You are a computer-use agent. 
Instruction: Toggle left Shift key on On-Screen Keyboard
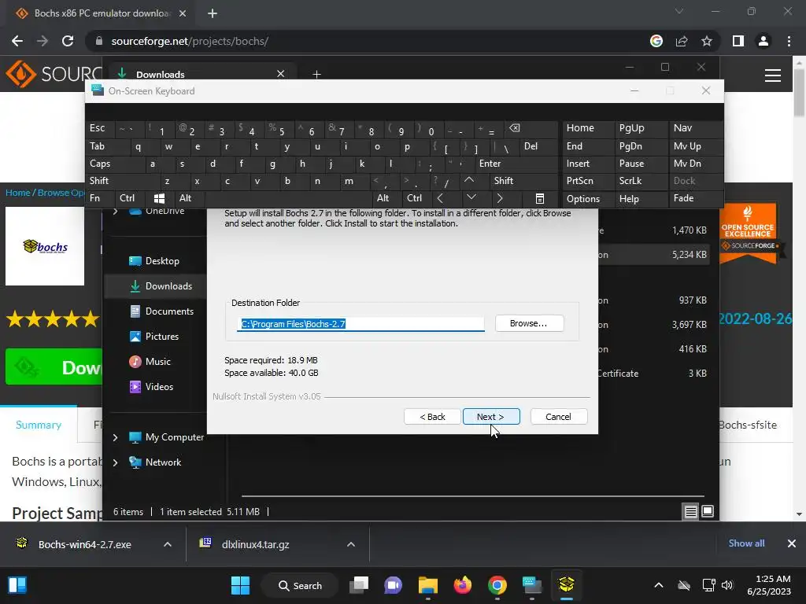(99, 181)
